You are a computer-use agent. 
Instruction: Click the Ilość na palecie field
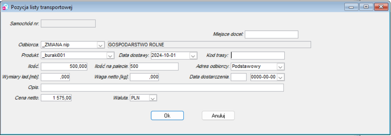click(x=154, y=66)
